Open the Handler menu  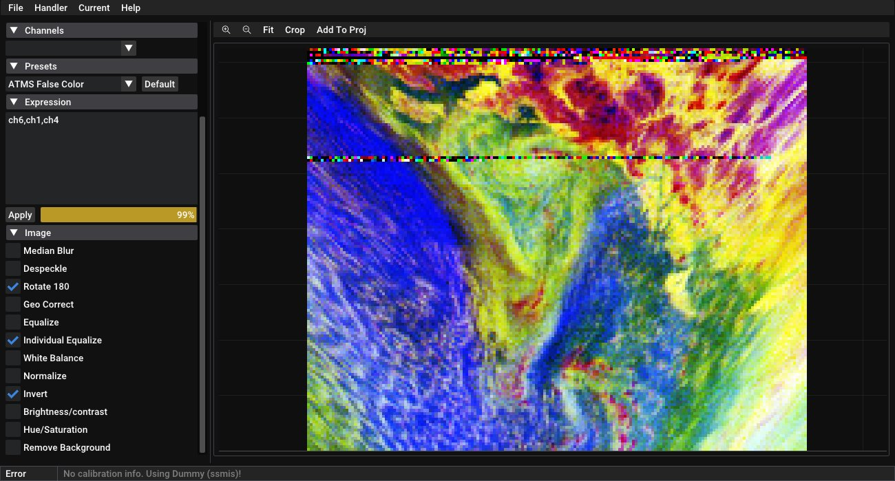pos(51,8)
